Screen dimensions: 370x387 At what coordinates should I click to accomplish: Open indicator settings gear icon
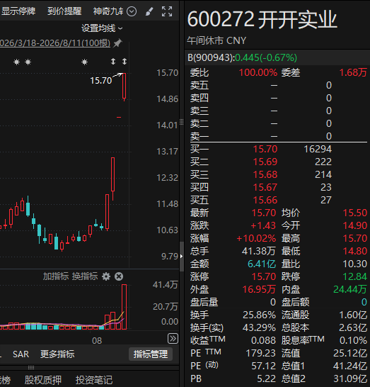click(106, 276)
